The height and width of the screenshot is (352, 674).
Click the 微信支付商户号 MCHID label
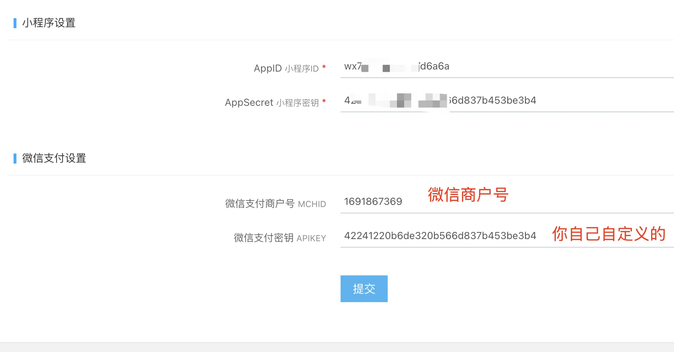(275, 204)
